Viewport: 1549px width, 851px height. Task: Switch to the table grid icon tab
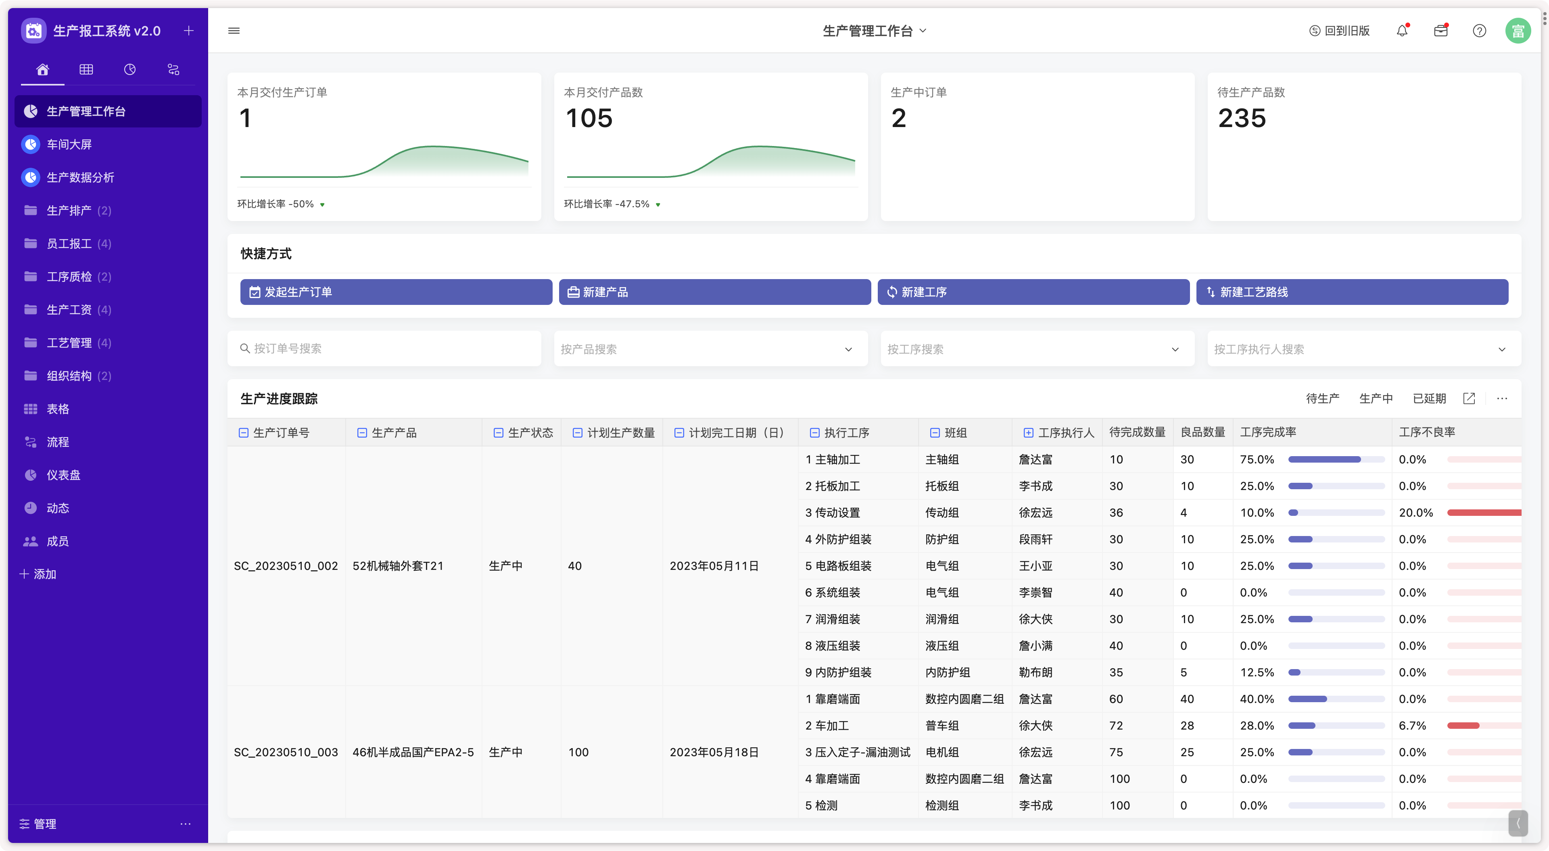click(86, 70)
